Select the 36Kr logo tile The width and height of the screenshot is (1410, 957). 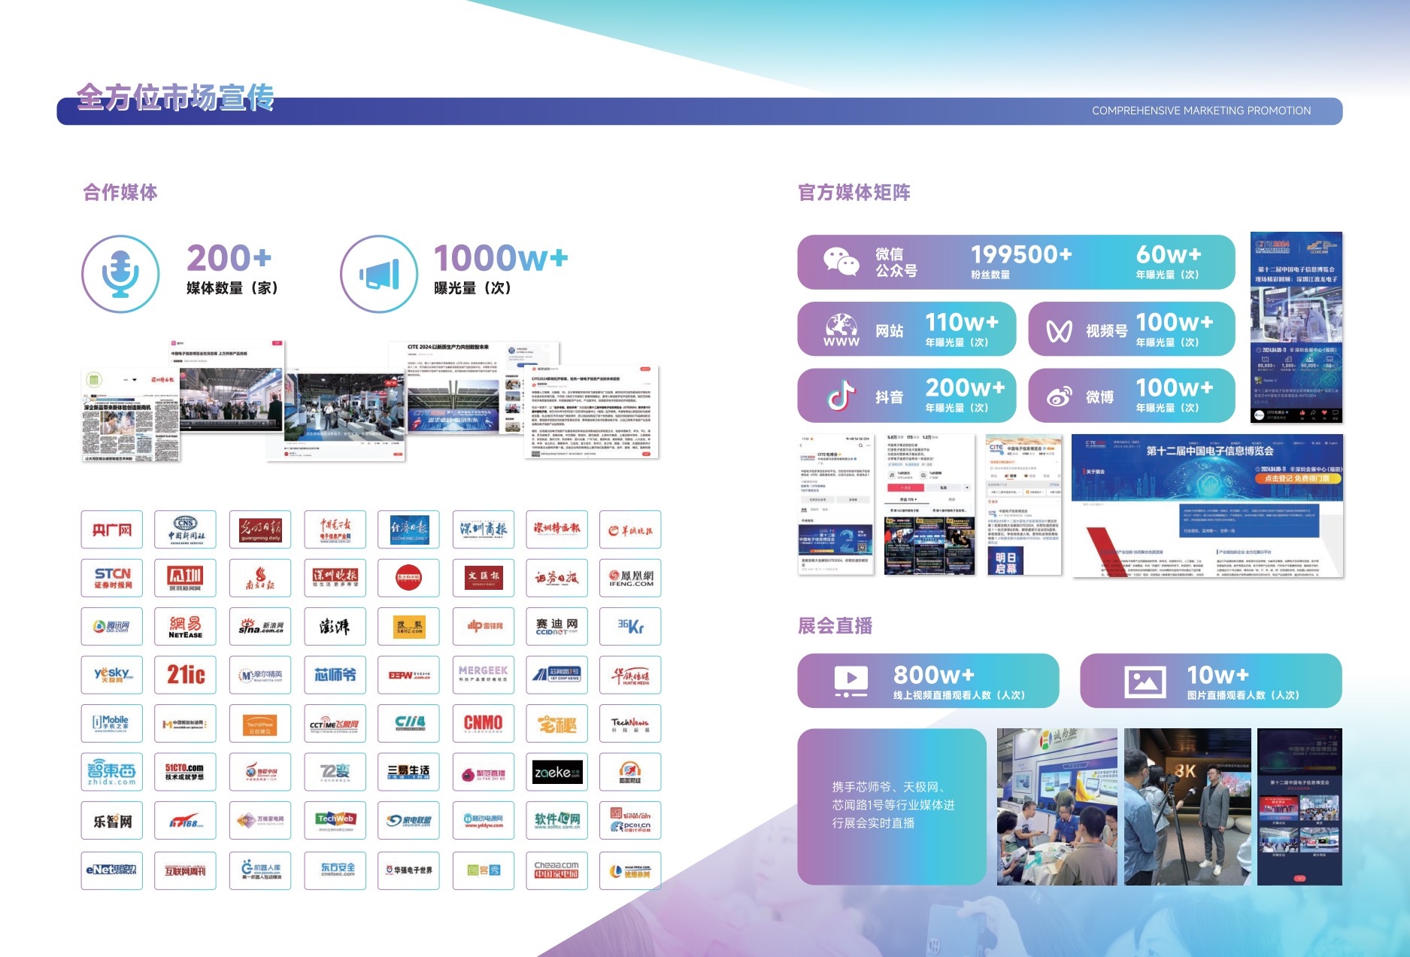click(x=630, y=627)
